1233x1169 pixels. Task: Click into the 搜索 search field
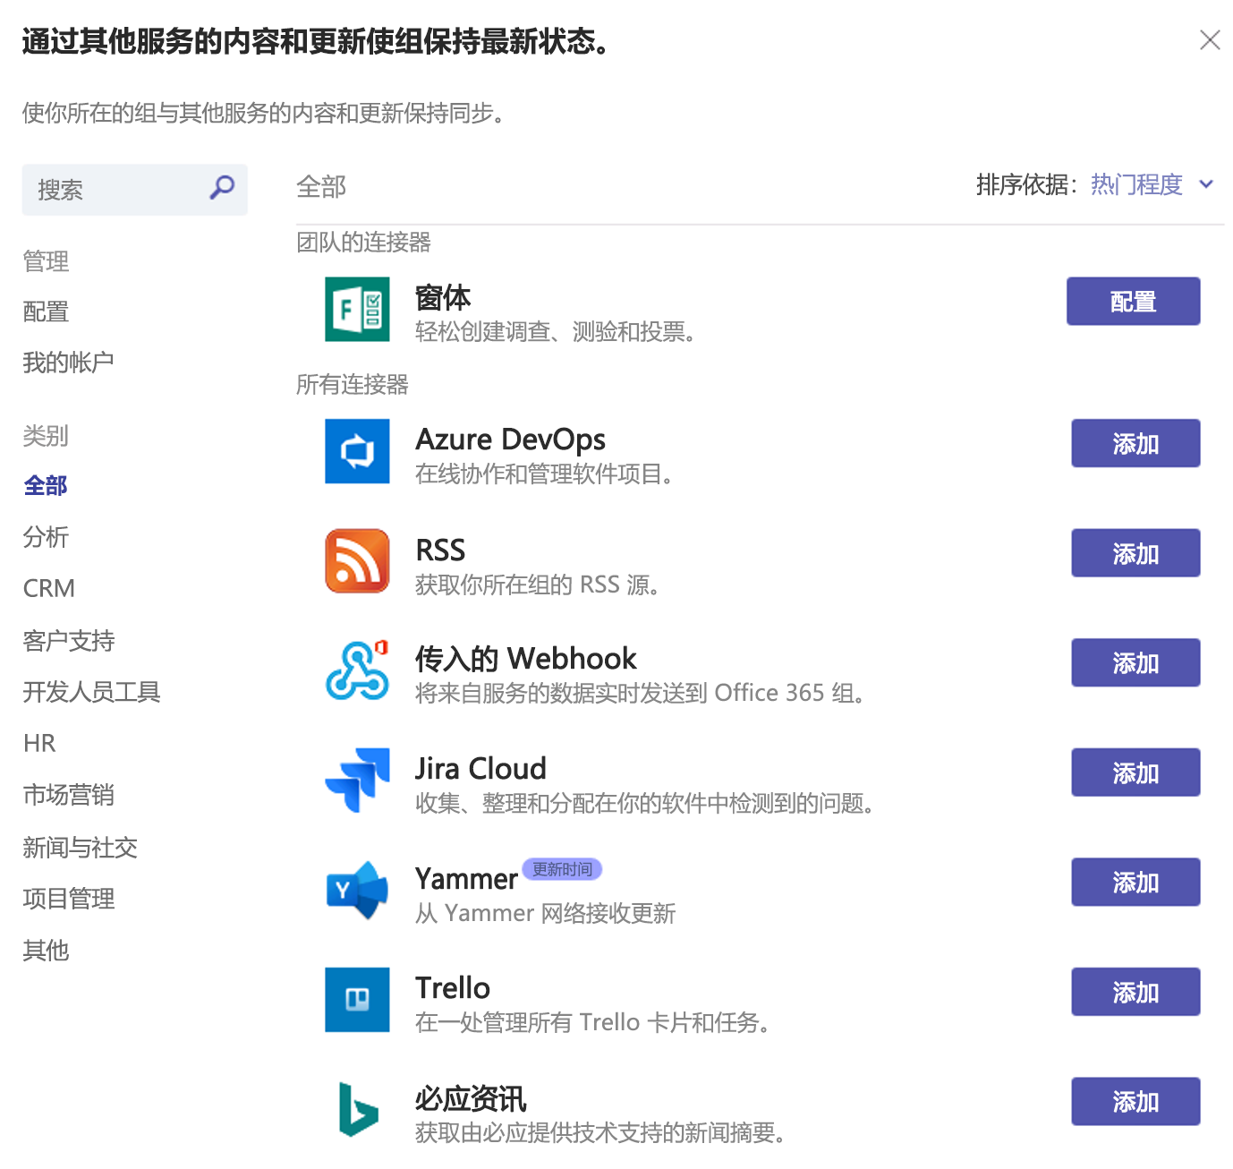pos(134,190)
